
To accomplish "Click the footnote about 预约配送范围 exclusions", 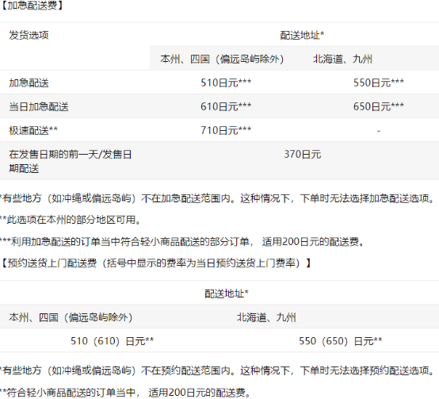I will pos(217,370).
